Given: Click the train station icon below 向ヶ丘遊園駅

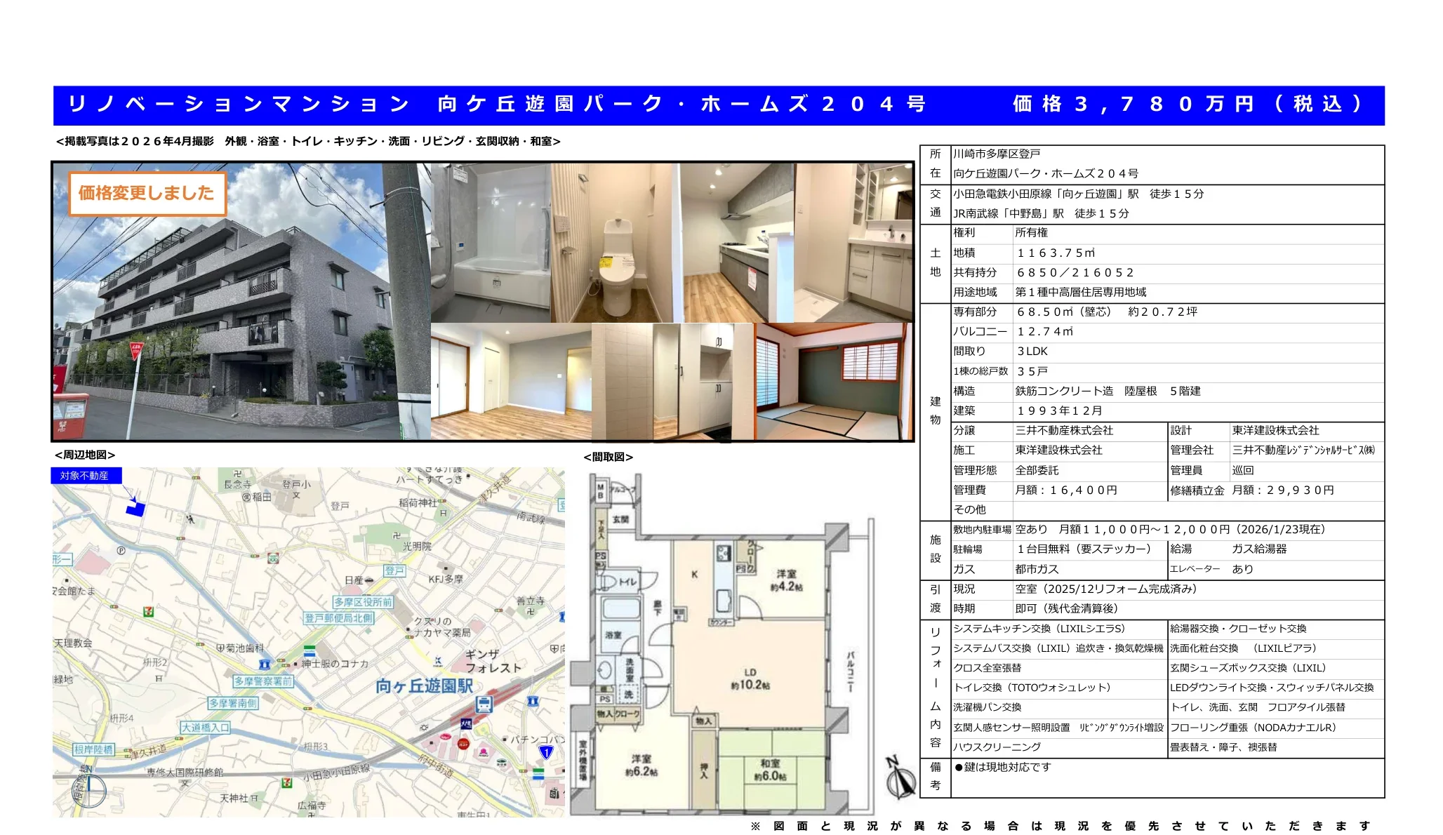Looking at the screenshot, I should [484, 704].
